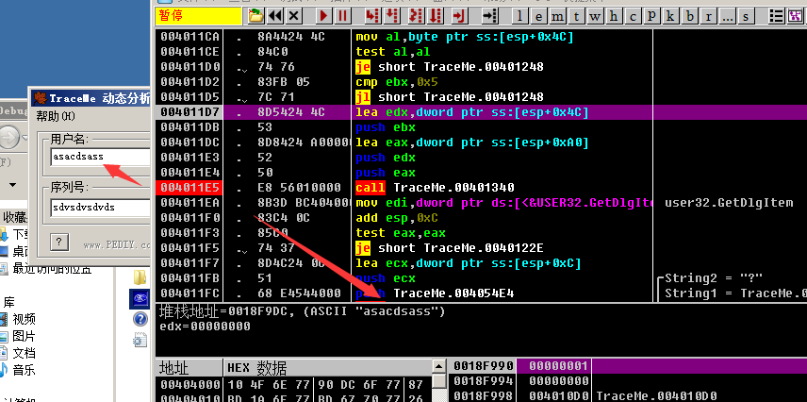This screenshot has height=402, width=807.
Task: Open Handles window with 'h' button
Action: [614, 16]
